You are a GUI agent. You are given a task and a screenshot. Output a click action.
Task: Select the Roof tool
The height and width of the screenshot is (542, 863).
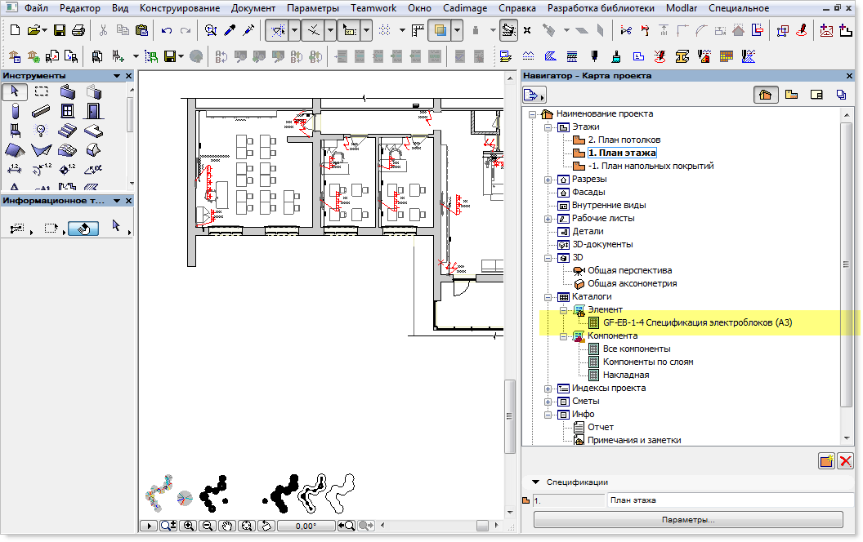[15, 150]
